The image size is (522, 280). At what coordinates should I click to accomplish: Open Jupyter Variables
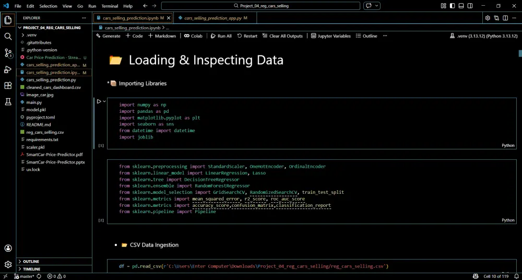pyautogui.click(x=330, y=36)
